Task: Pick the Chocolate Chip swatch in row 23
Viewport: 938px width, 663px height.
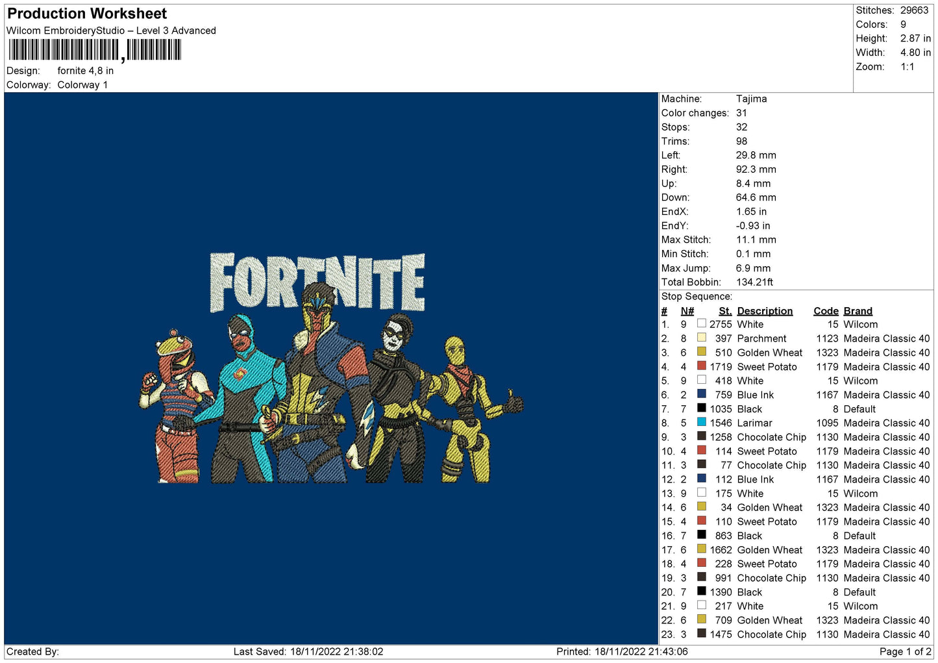Action: tap(701, 633)
